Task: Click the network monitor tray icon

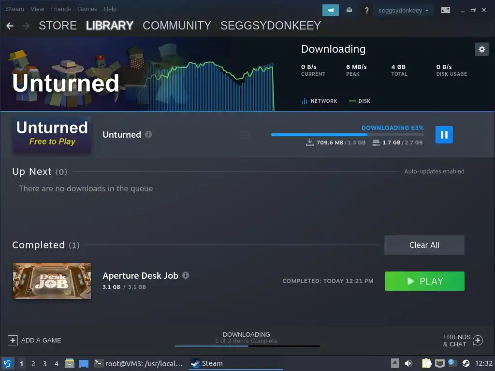Action: pos(439,364)
